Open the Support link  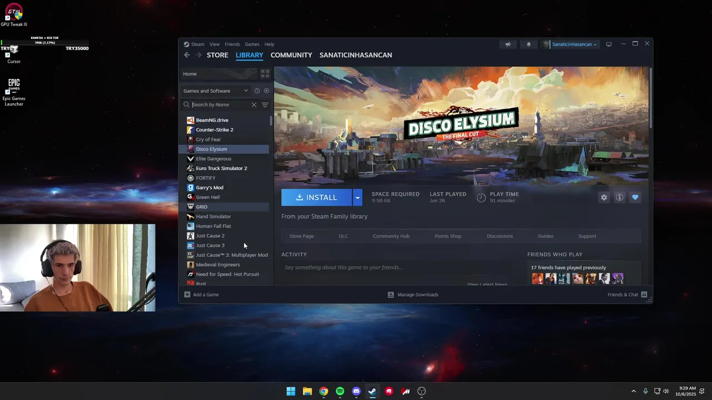pos(587,236)
